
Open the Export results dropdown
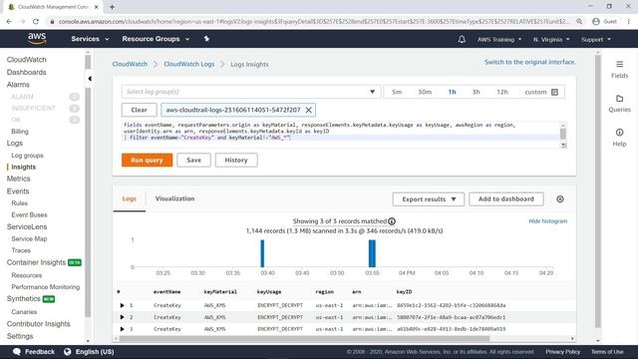tap(429, 199)
